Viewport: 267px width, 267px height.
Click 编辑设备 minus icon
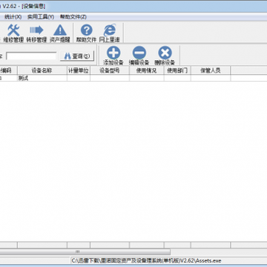(139, 56)
